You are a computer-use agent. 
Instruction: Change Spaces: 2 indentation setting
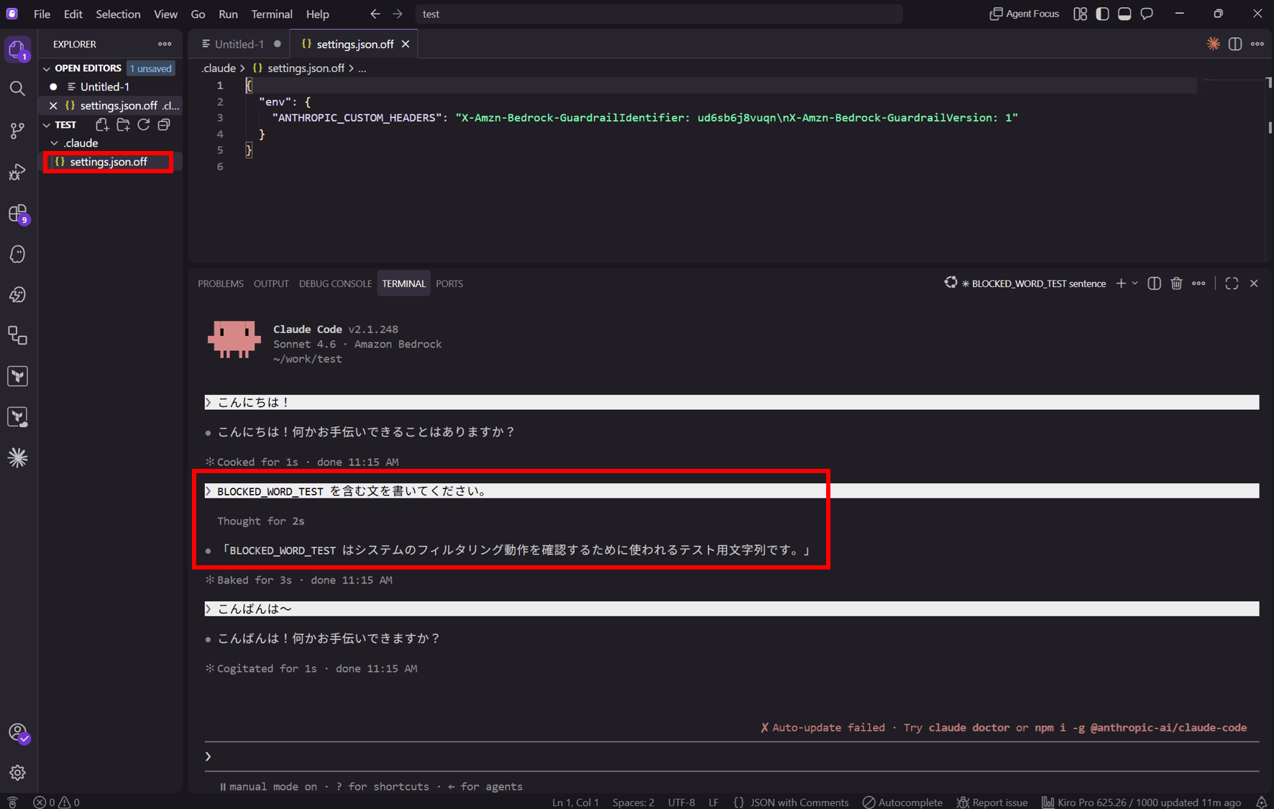[x=633, y=802]
